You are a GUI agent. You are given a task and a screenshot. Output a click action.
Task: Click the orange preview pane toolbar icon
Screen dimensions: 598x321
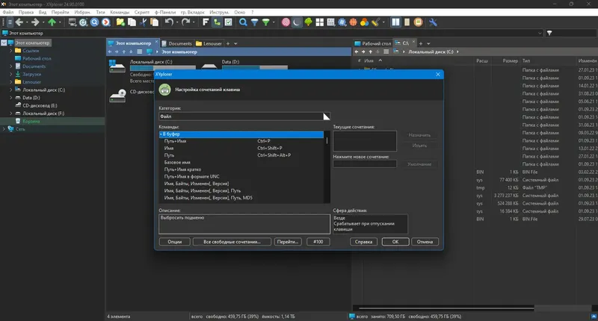[419, 22]
